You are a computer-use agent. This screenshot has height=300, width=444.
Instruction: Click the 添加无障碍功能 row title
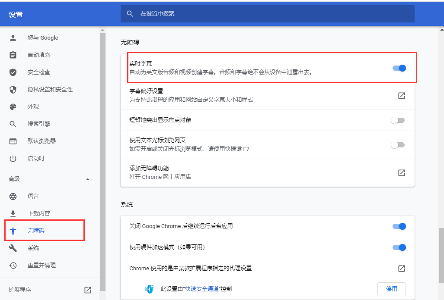(x=149, y=168)
